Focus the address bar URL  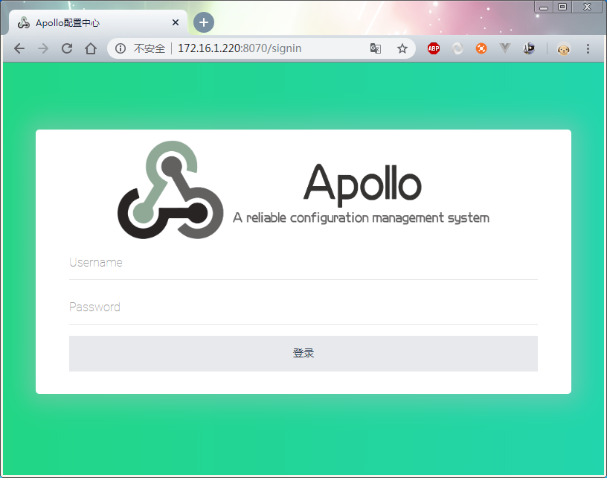240,48
